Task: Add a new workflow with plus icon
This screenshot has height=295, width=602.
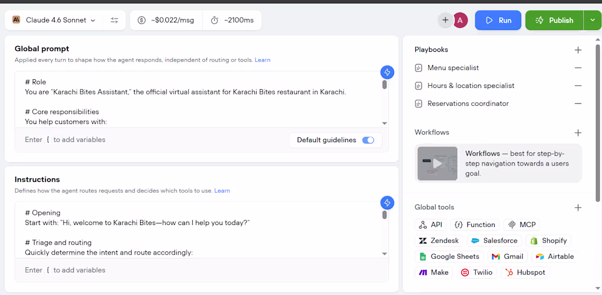Action: (578, 133)
